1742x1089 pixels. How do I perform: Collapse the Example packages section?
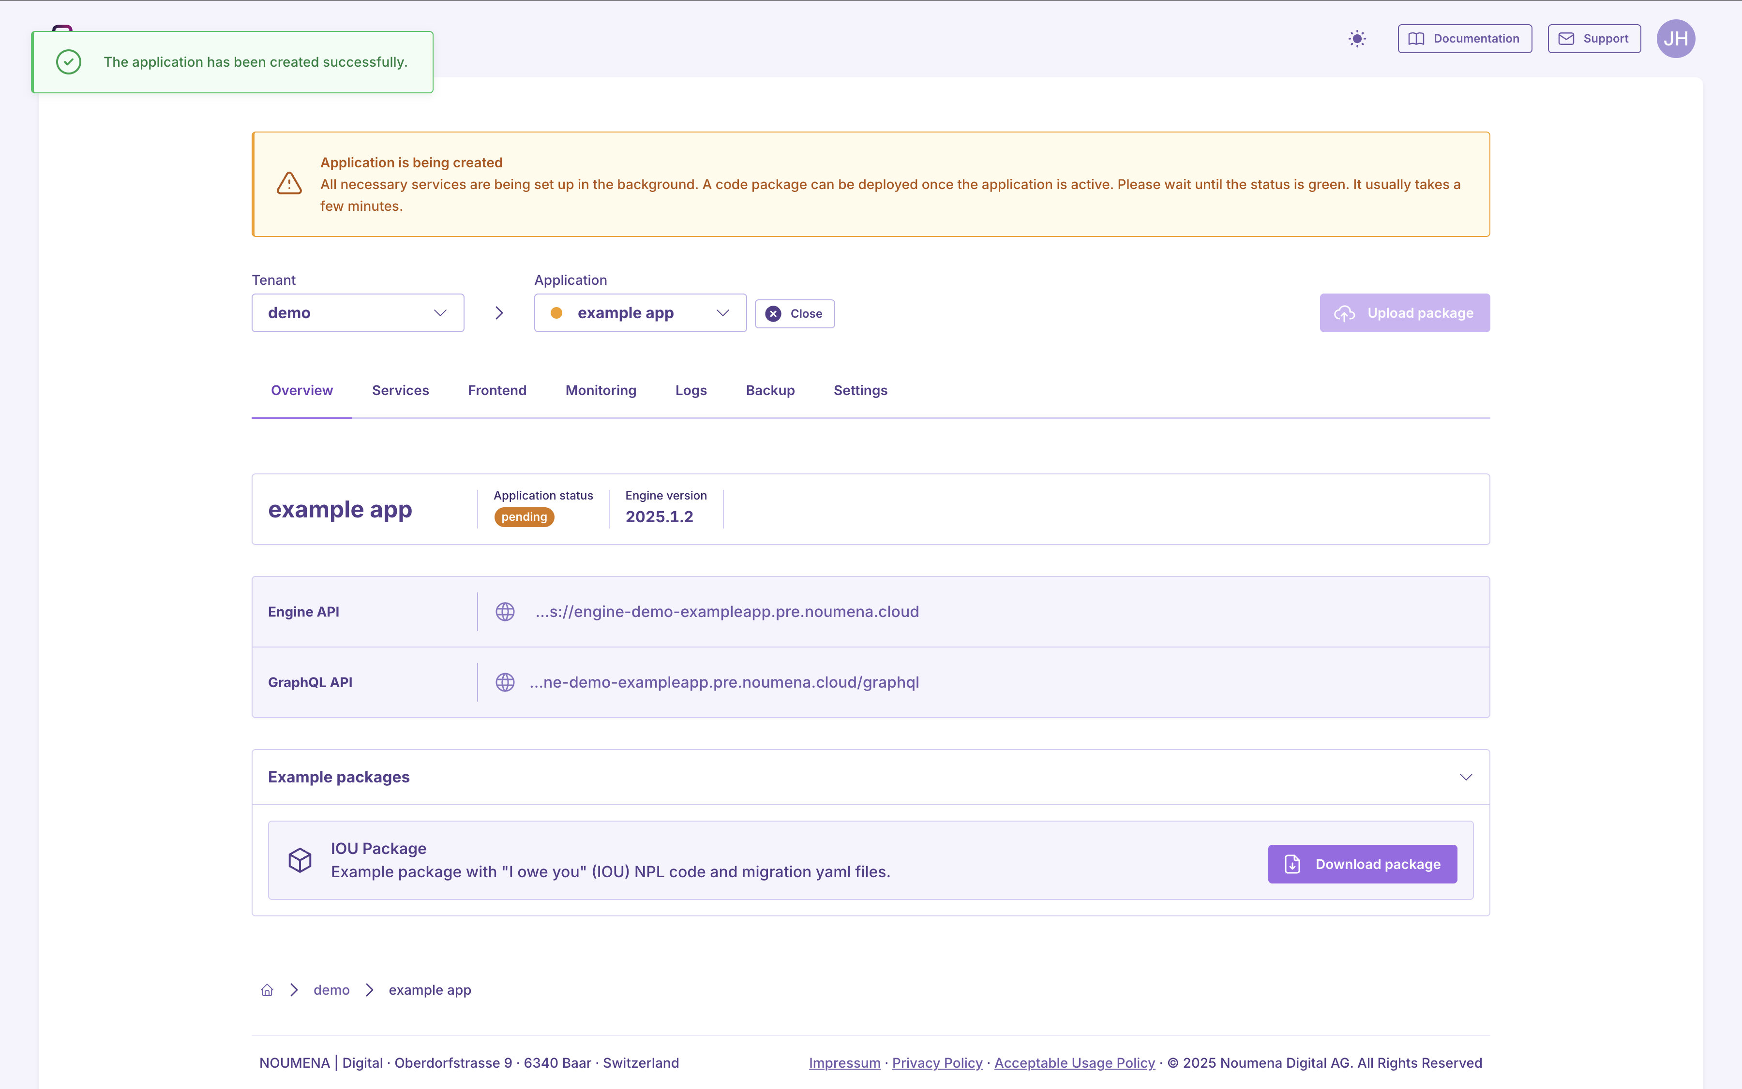tap(1465, 777)
